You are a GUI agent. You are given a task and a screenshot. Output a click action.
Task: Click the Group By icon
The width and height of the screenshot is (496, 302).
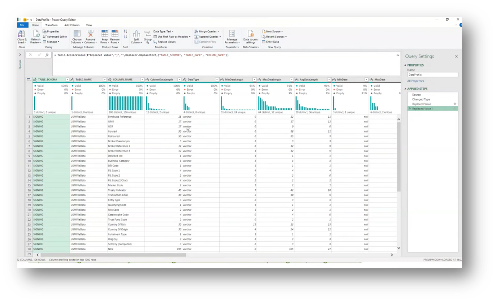click(x=147, y=34)
